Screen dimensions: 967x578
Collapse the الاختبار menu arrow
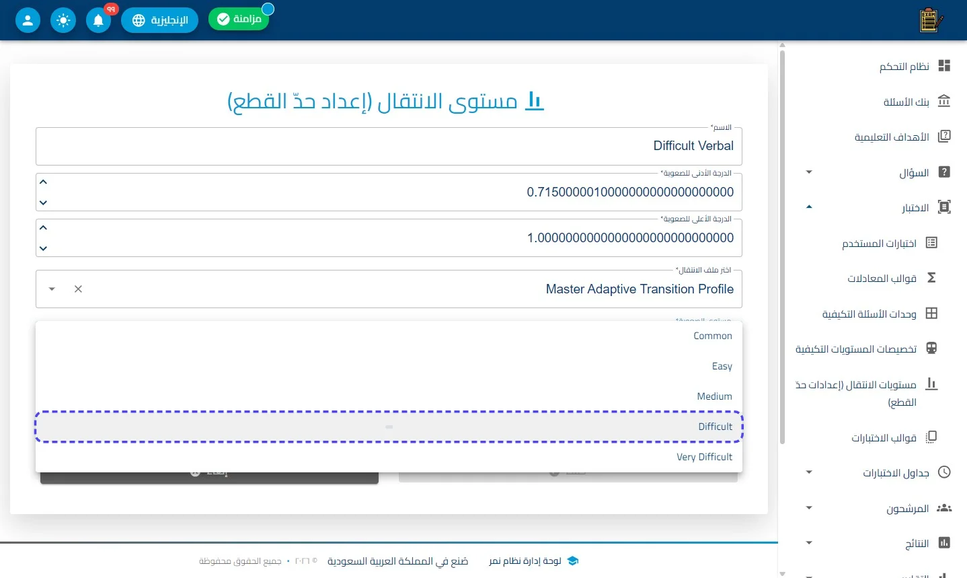pos(809,207)
